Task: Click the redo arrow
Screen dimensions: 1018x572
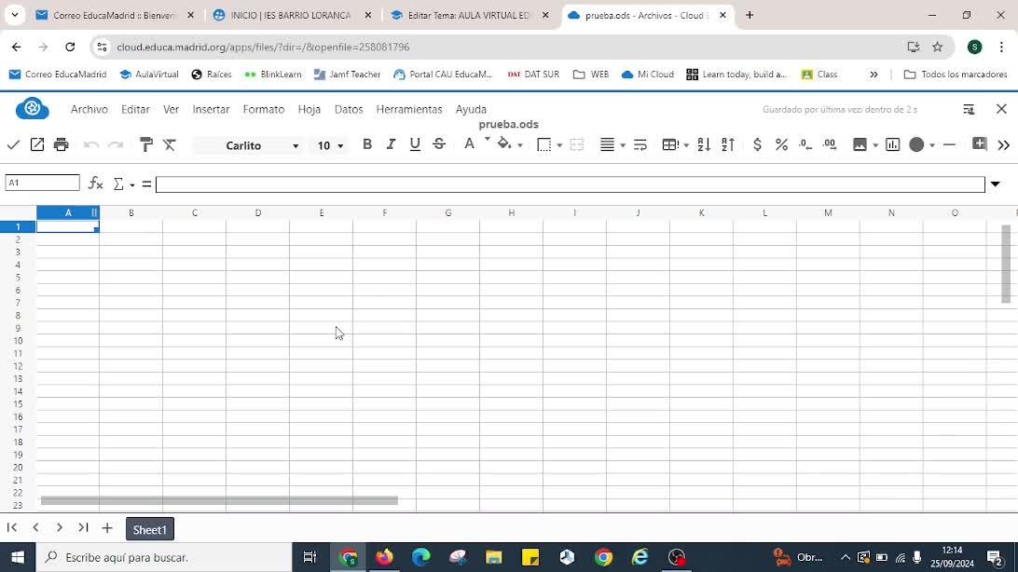Action: tap(116, 144)
